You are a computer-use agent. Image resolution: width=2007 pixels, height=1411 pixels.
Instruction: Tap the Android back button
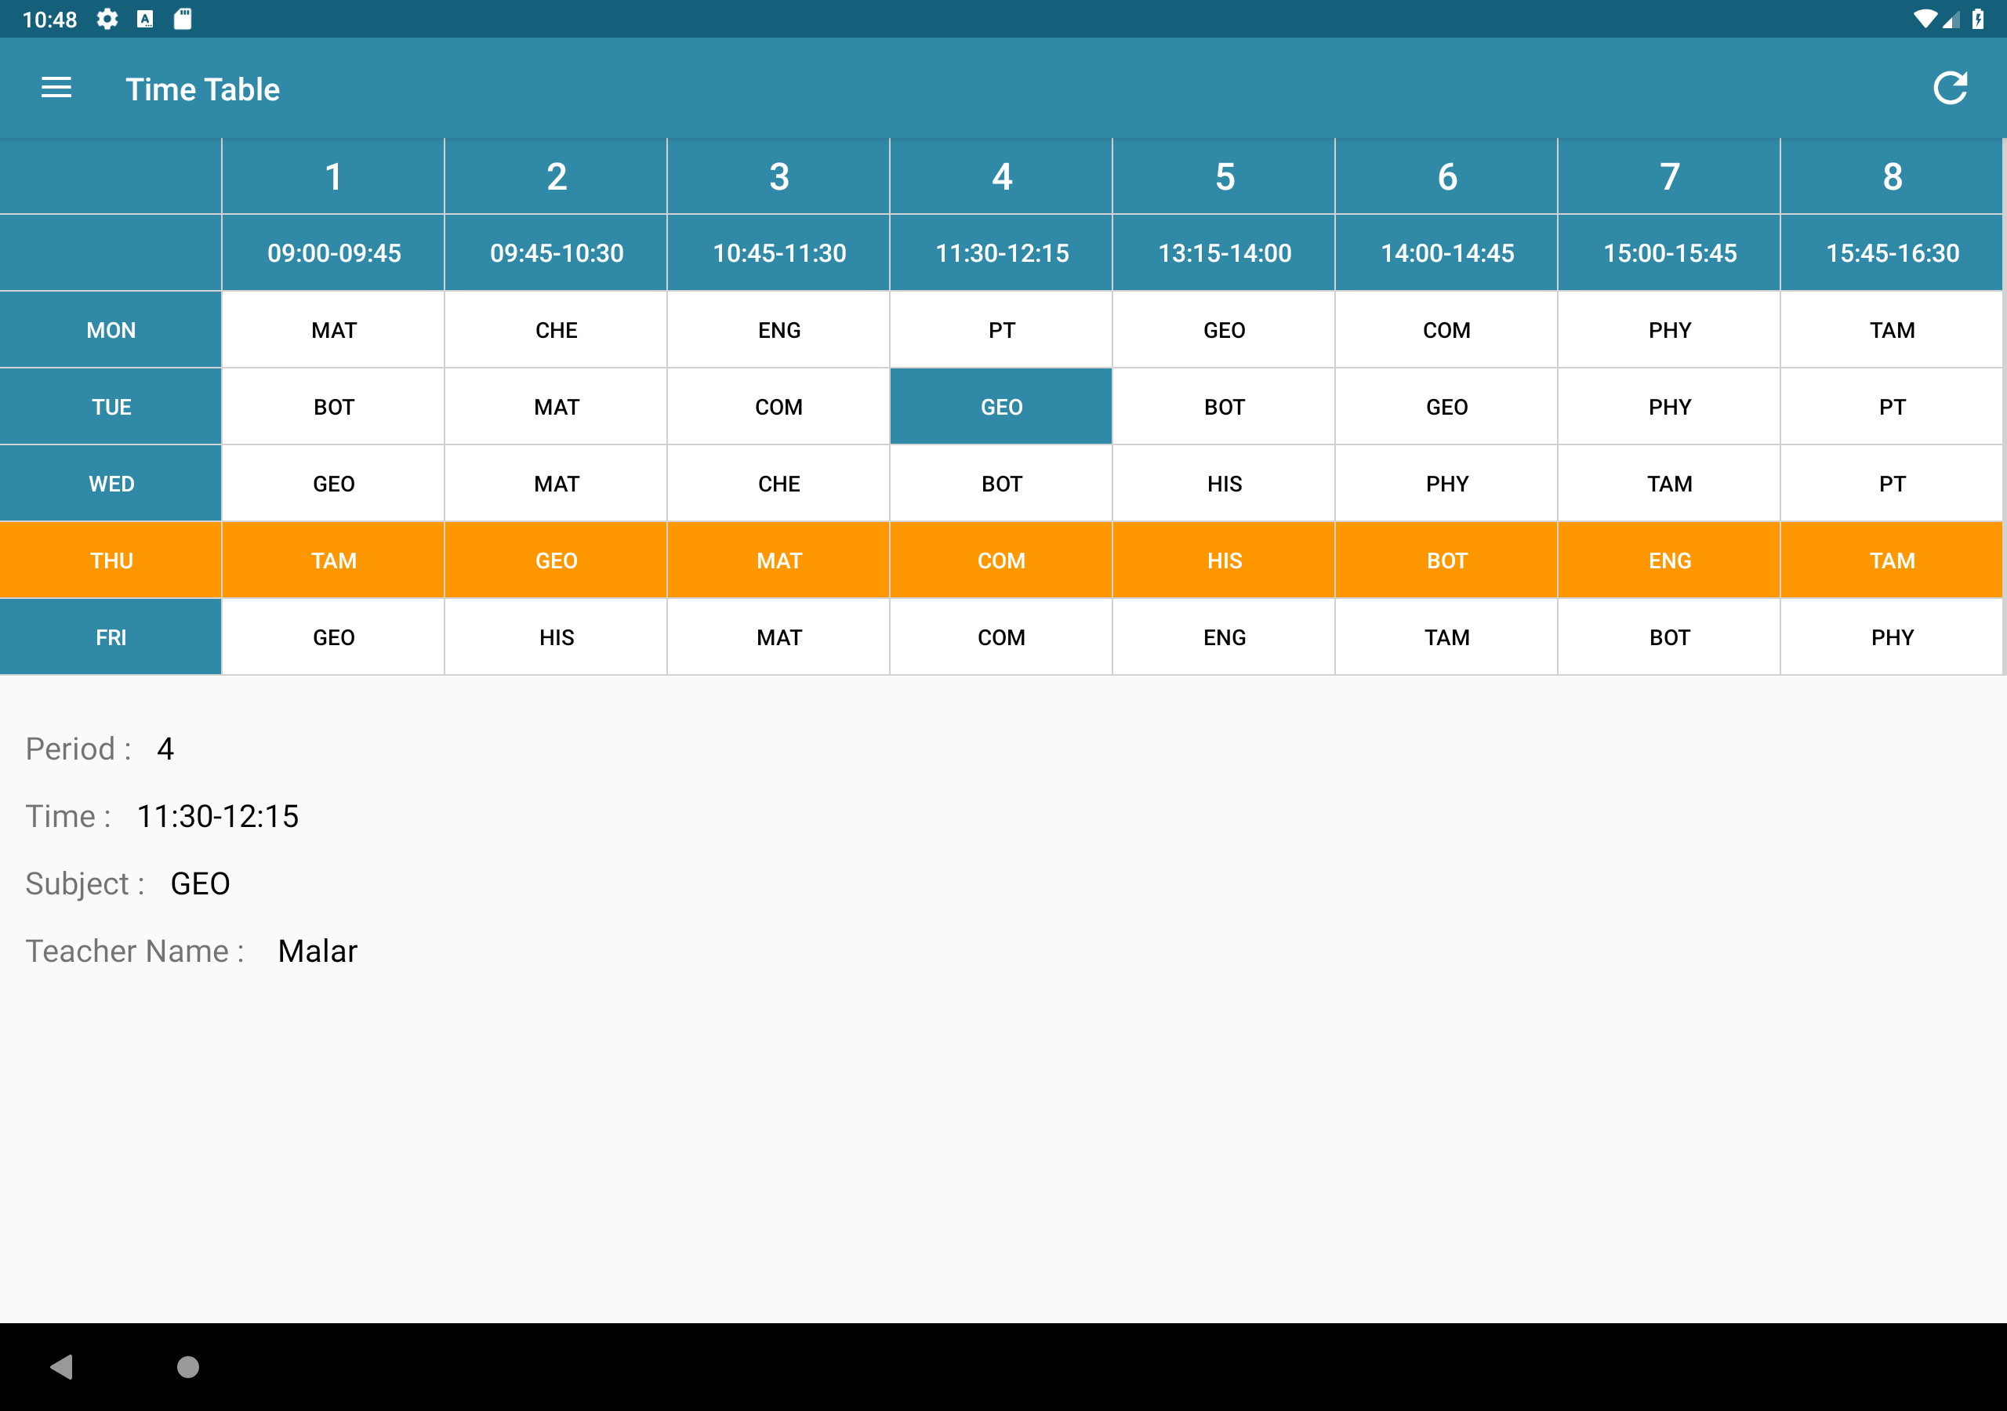point(61,1366)
